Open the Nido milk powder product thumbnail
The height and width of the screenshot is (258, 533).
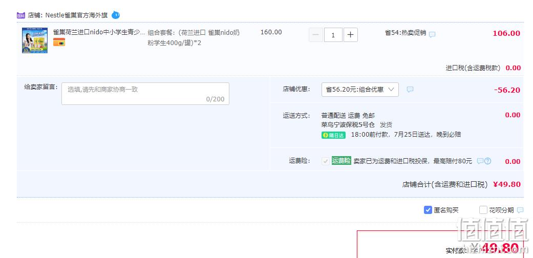(35, 40)
